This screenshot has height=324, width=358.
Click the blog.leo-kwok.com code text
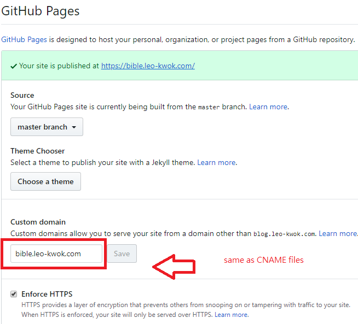284,234
